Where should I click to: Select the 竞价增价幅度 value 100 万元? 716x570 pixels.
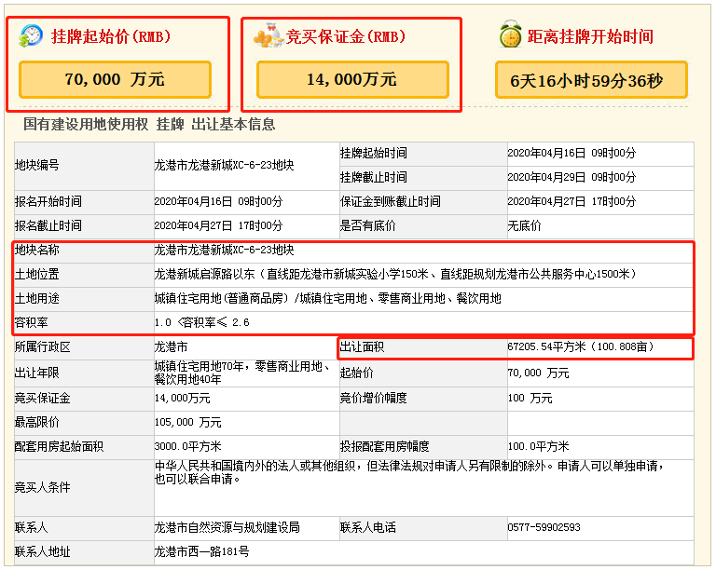[x=530, y=399]
